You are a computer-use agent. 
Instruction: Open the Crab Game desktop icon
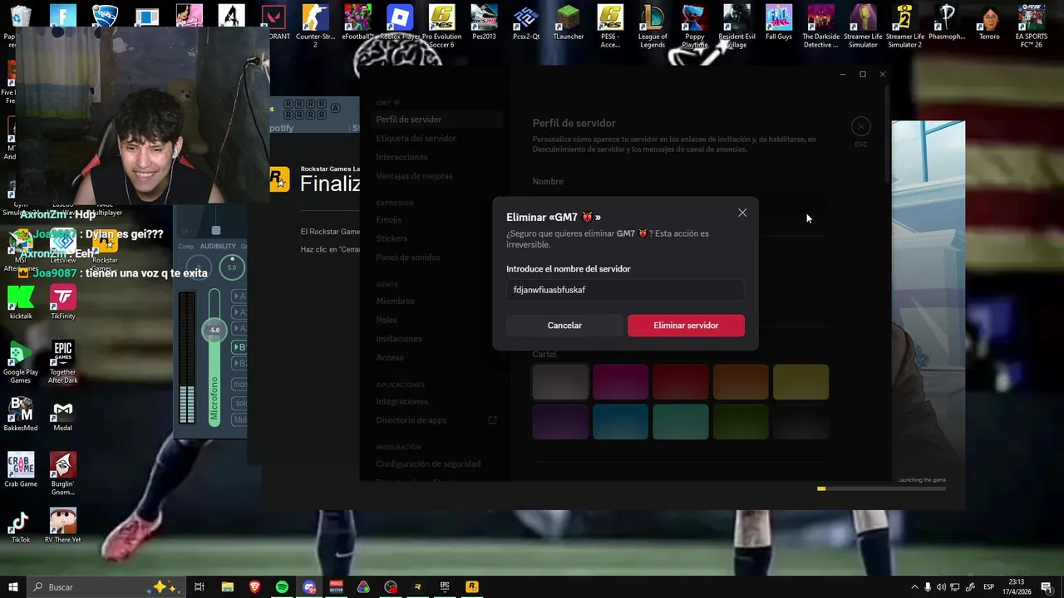pos(21,470)
